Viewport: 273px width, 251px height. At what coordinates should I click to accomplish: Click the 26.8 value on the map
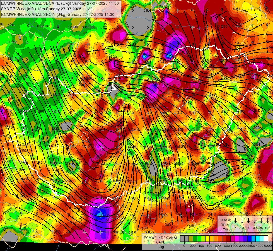102,130
